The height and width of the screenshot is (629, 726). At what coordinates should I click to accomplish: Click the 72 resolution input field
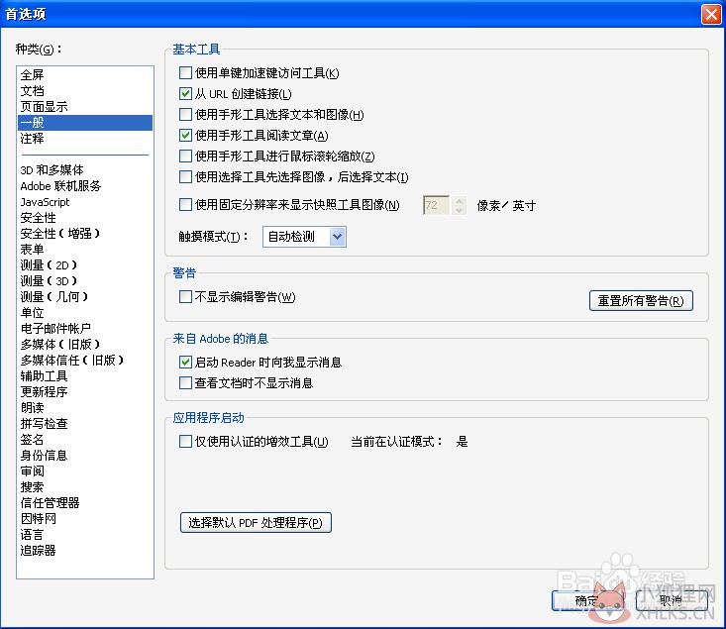coord(436,205)
